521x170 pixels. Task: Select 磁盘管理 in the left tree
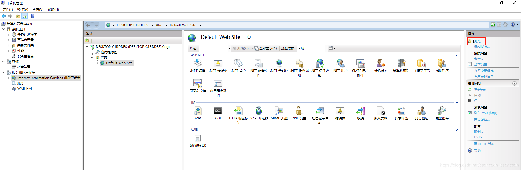(x=24, y=67)
